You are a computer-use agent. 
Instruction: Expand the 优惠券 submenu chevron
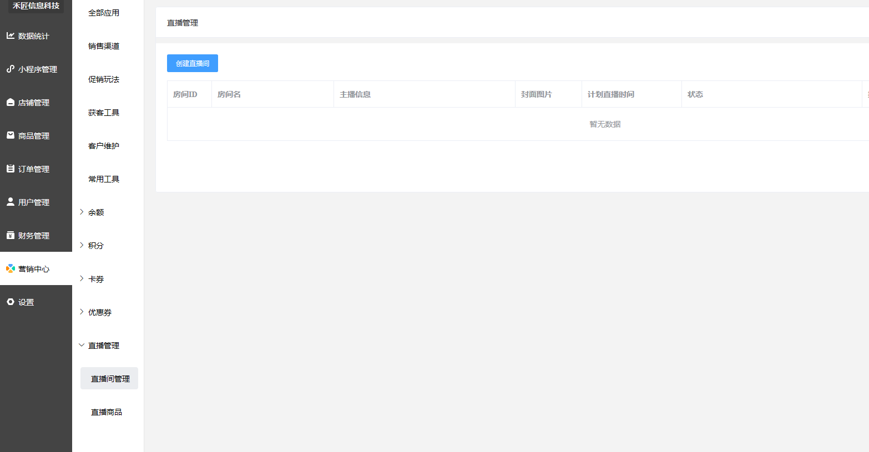pos(82,312)
